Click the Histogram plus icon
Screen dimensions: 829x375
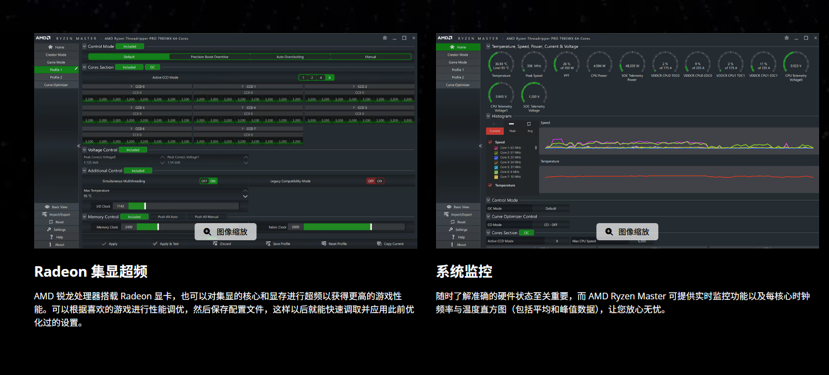point(494,123)
